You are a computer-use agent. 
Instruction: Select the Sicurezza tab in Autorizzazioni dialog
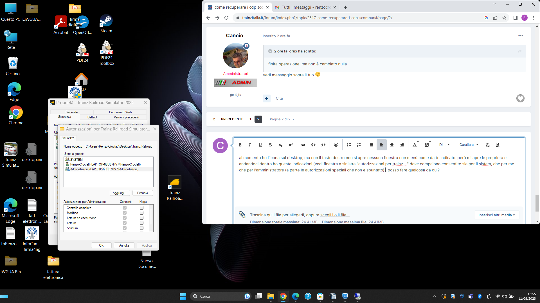68,138
